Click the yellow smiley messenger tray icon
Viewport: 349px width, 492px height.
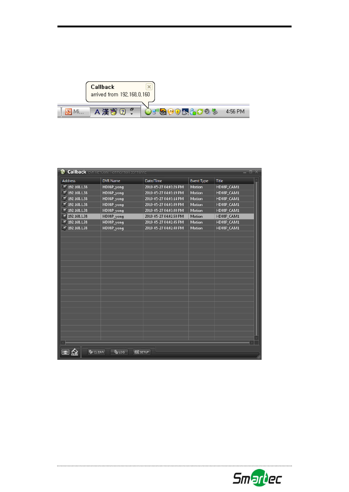[170, 112]
